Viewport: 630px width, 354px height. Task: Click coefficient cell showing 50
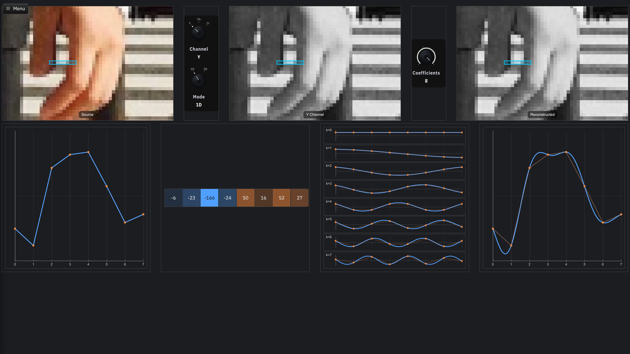click(245, 198)
